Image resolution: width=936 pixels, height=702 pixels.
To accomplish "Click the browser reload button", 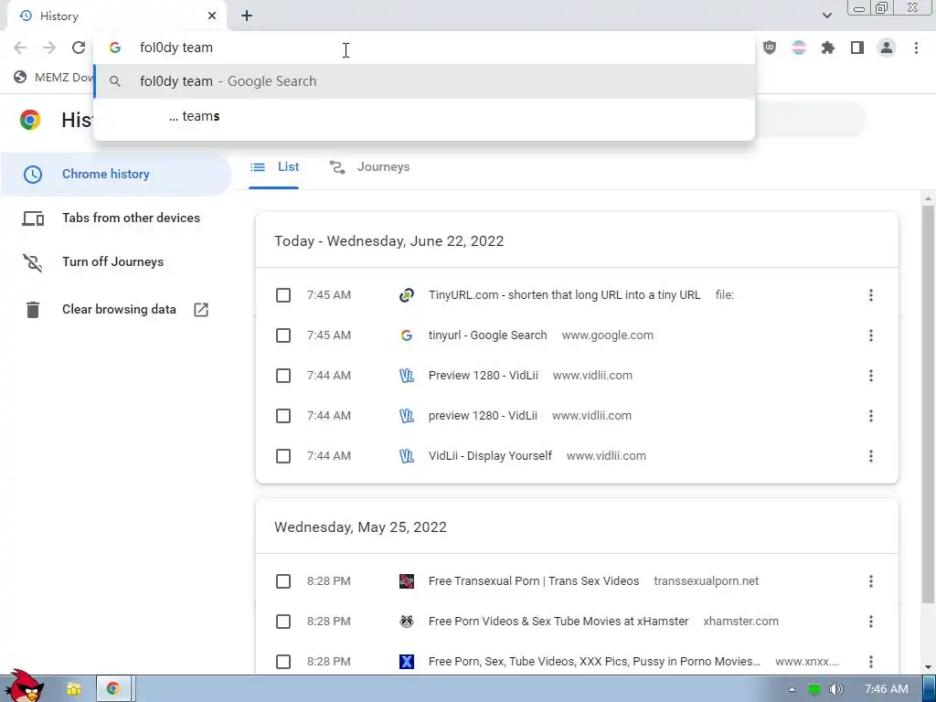I will tap(79, 48).
